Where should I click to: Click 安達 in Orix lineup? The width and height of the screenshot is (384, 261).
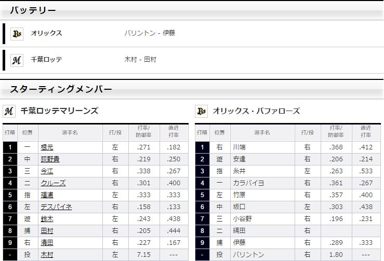pos(239,159)
